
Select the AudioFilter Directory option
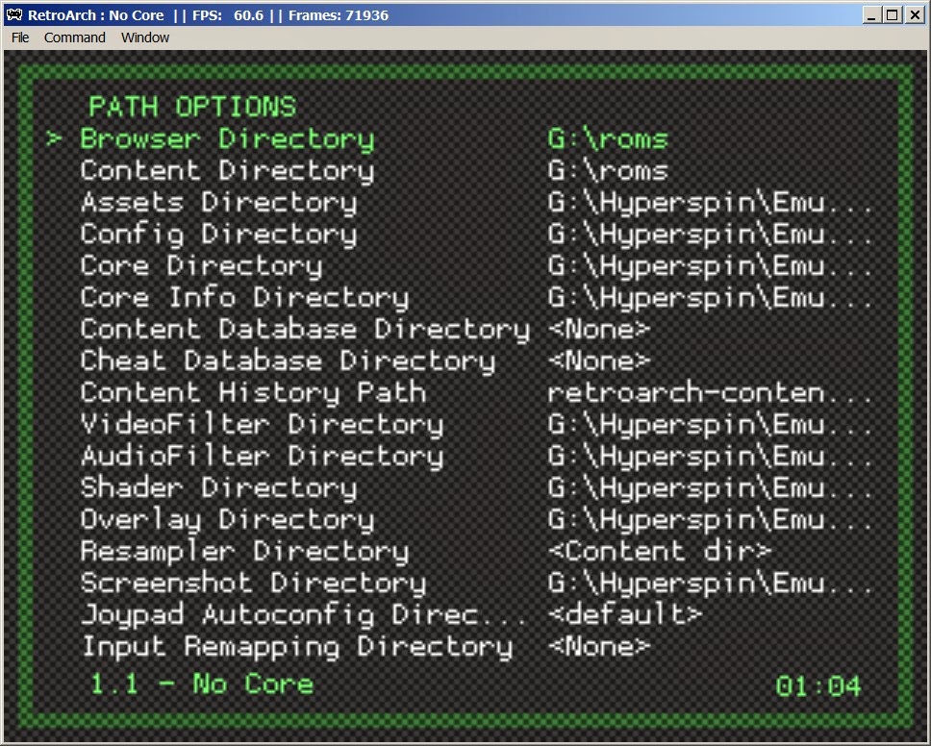pos(262,456)
